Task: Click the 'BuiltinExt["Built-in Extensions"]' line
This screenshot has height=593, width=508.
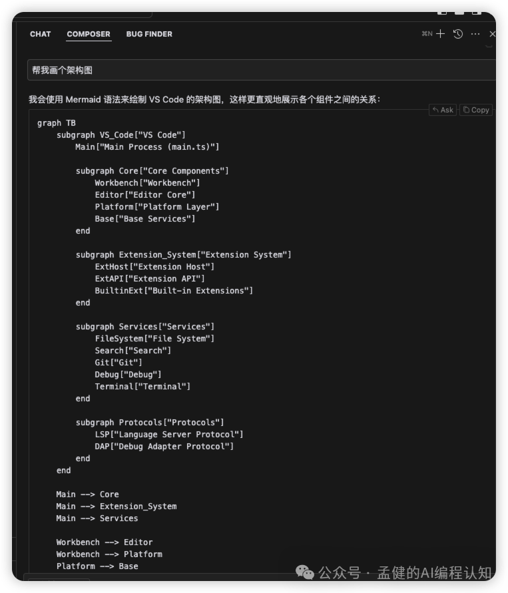Action: (x=174, y=291)
